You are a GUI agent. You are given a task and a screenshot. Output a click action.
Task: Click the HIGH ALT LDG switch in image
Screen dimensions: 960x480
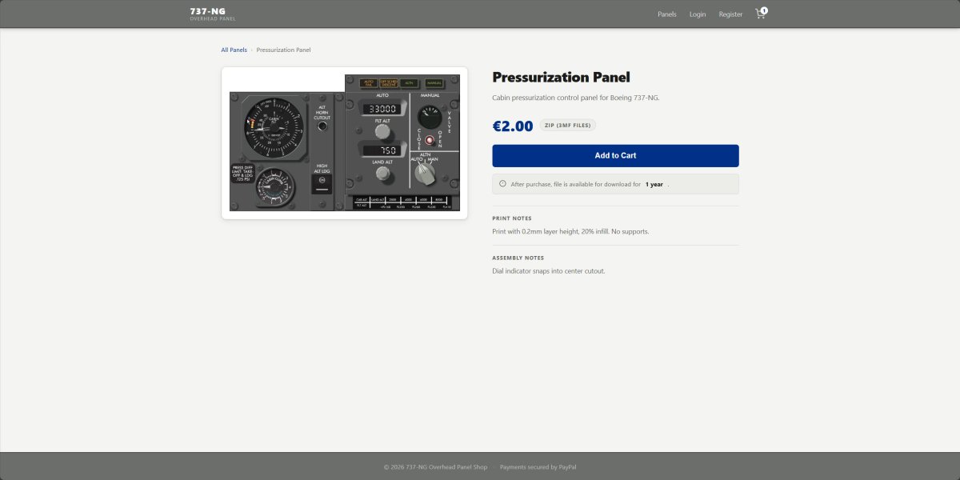322,182
